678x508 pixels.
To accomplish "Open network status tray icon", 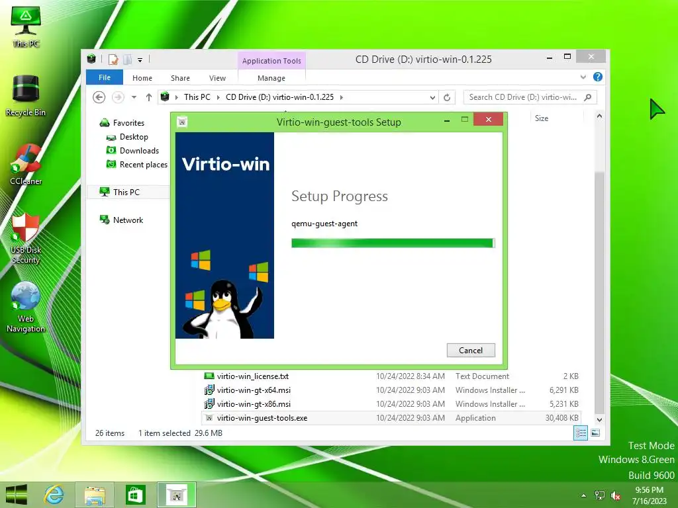I will click(600, 495).
